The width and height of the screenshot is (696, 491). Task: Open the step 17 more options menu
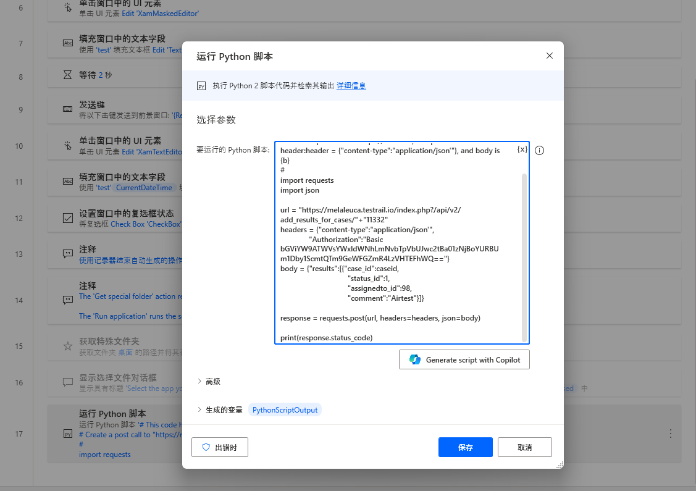coord(670,434)
